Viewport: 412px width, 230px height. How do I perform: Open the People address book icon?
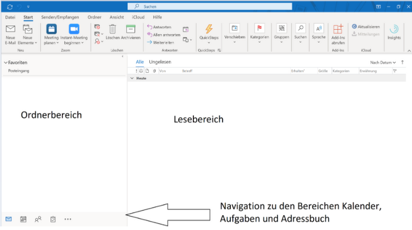tap(38, 219)
